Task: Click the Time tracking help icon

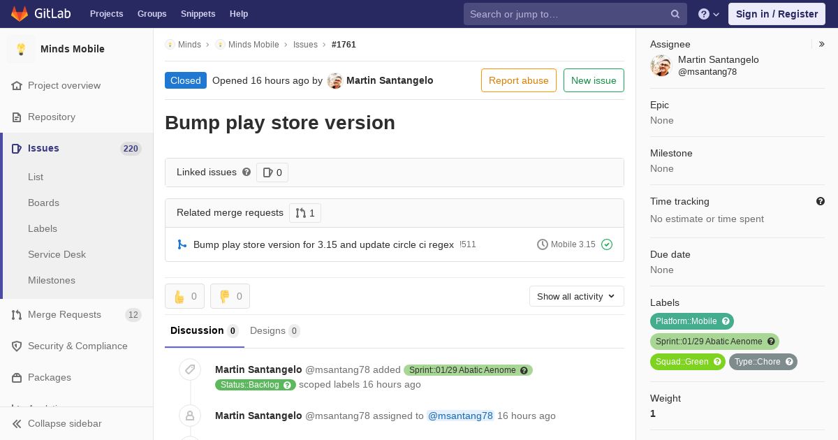Action: point(821,201)
